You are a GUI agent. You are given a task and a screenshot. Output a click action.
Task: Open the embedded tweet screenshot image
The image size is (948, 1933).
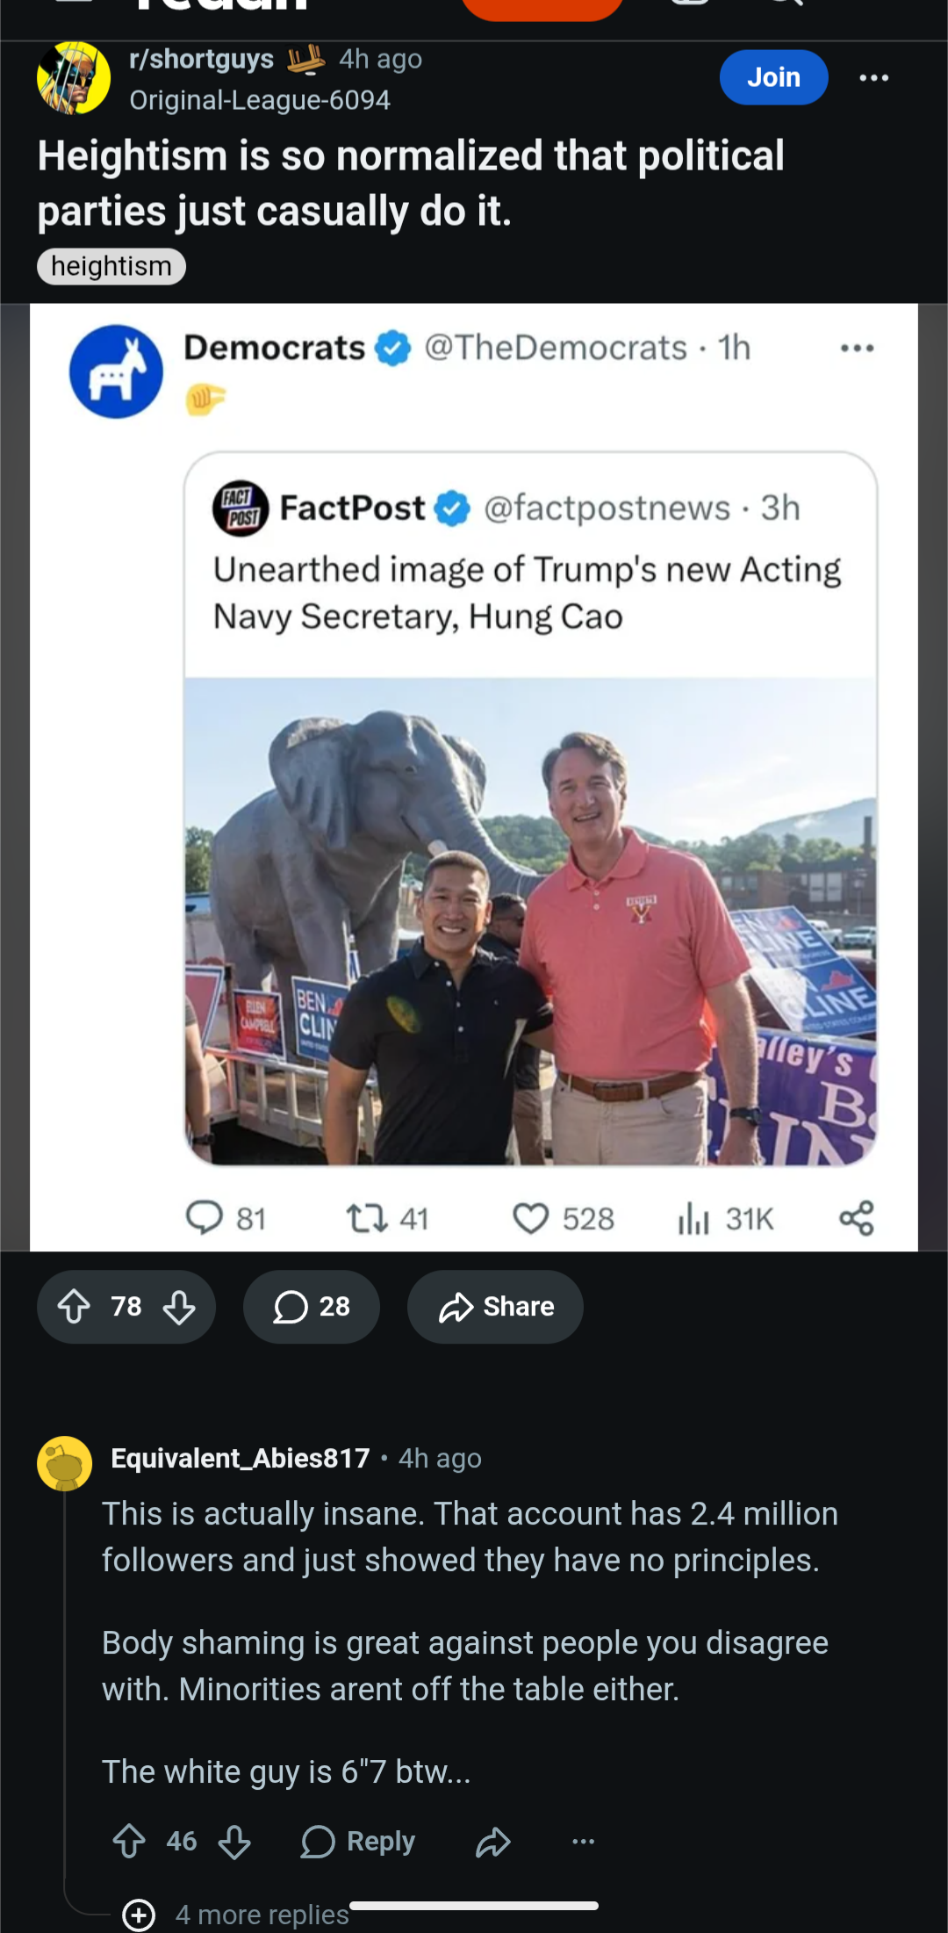click(x=474, y=777)
